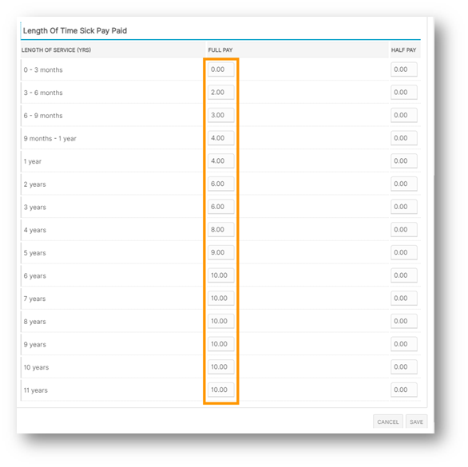Click the CANCEL button
This screenshot has height=467, width=468.
(387, 421)
